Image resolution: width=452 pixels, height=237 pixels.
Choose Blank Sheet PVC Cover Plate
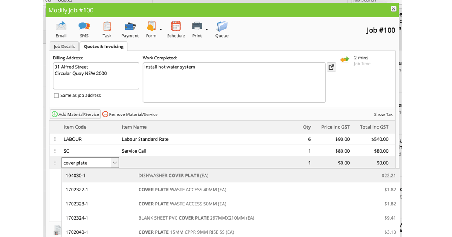point(231,218)
